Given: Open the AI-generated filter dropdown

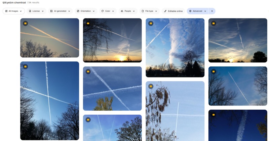Looking at the screenshot, I should coord(61,11).
